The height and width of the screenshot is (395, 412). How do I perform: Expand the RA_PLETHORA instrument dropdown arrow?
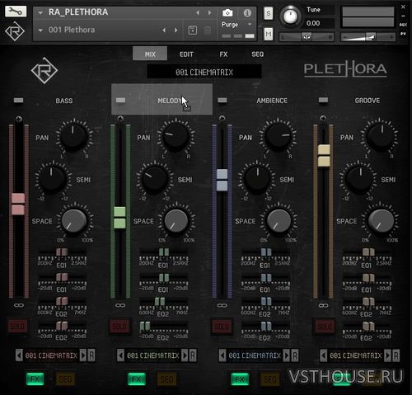(40, 13)
